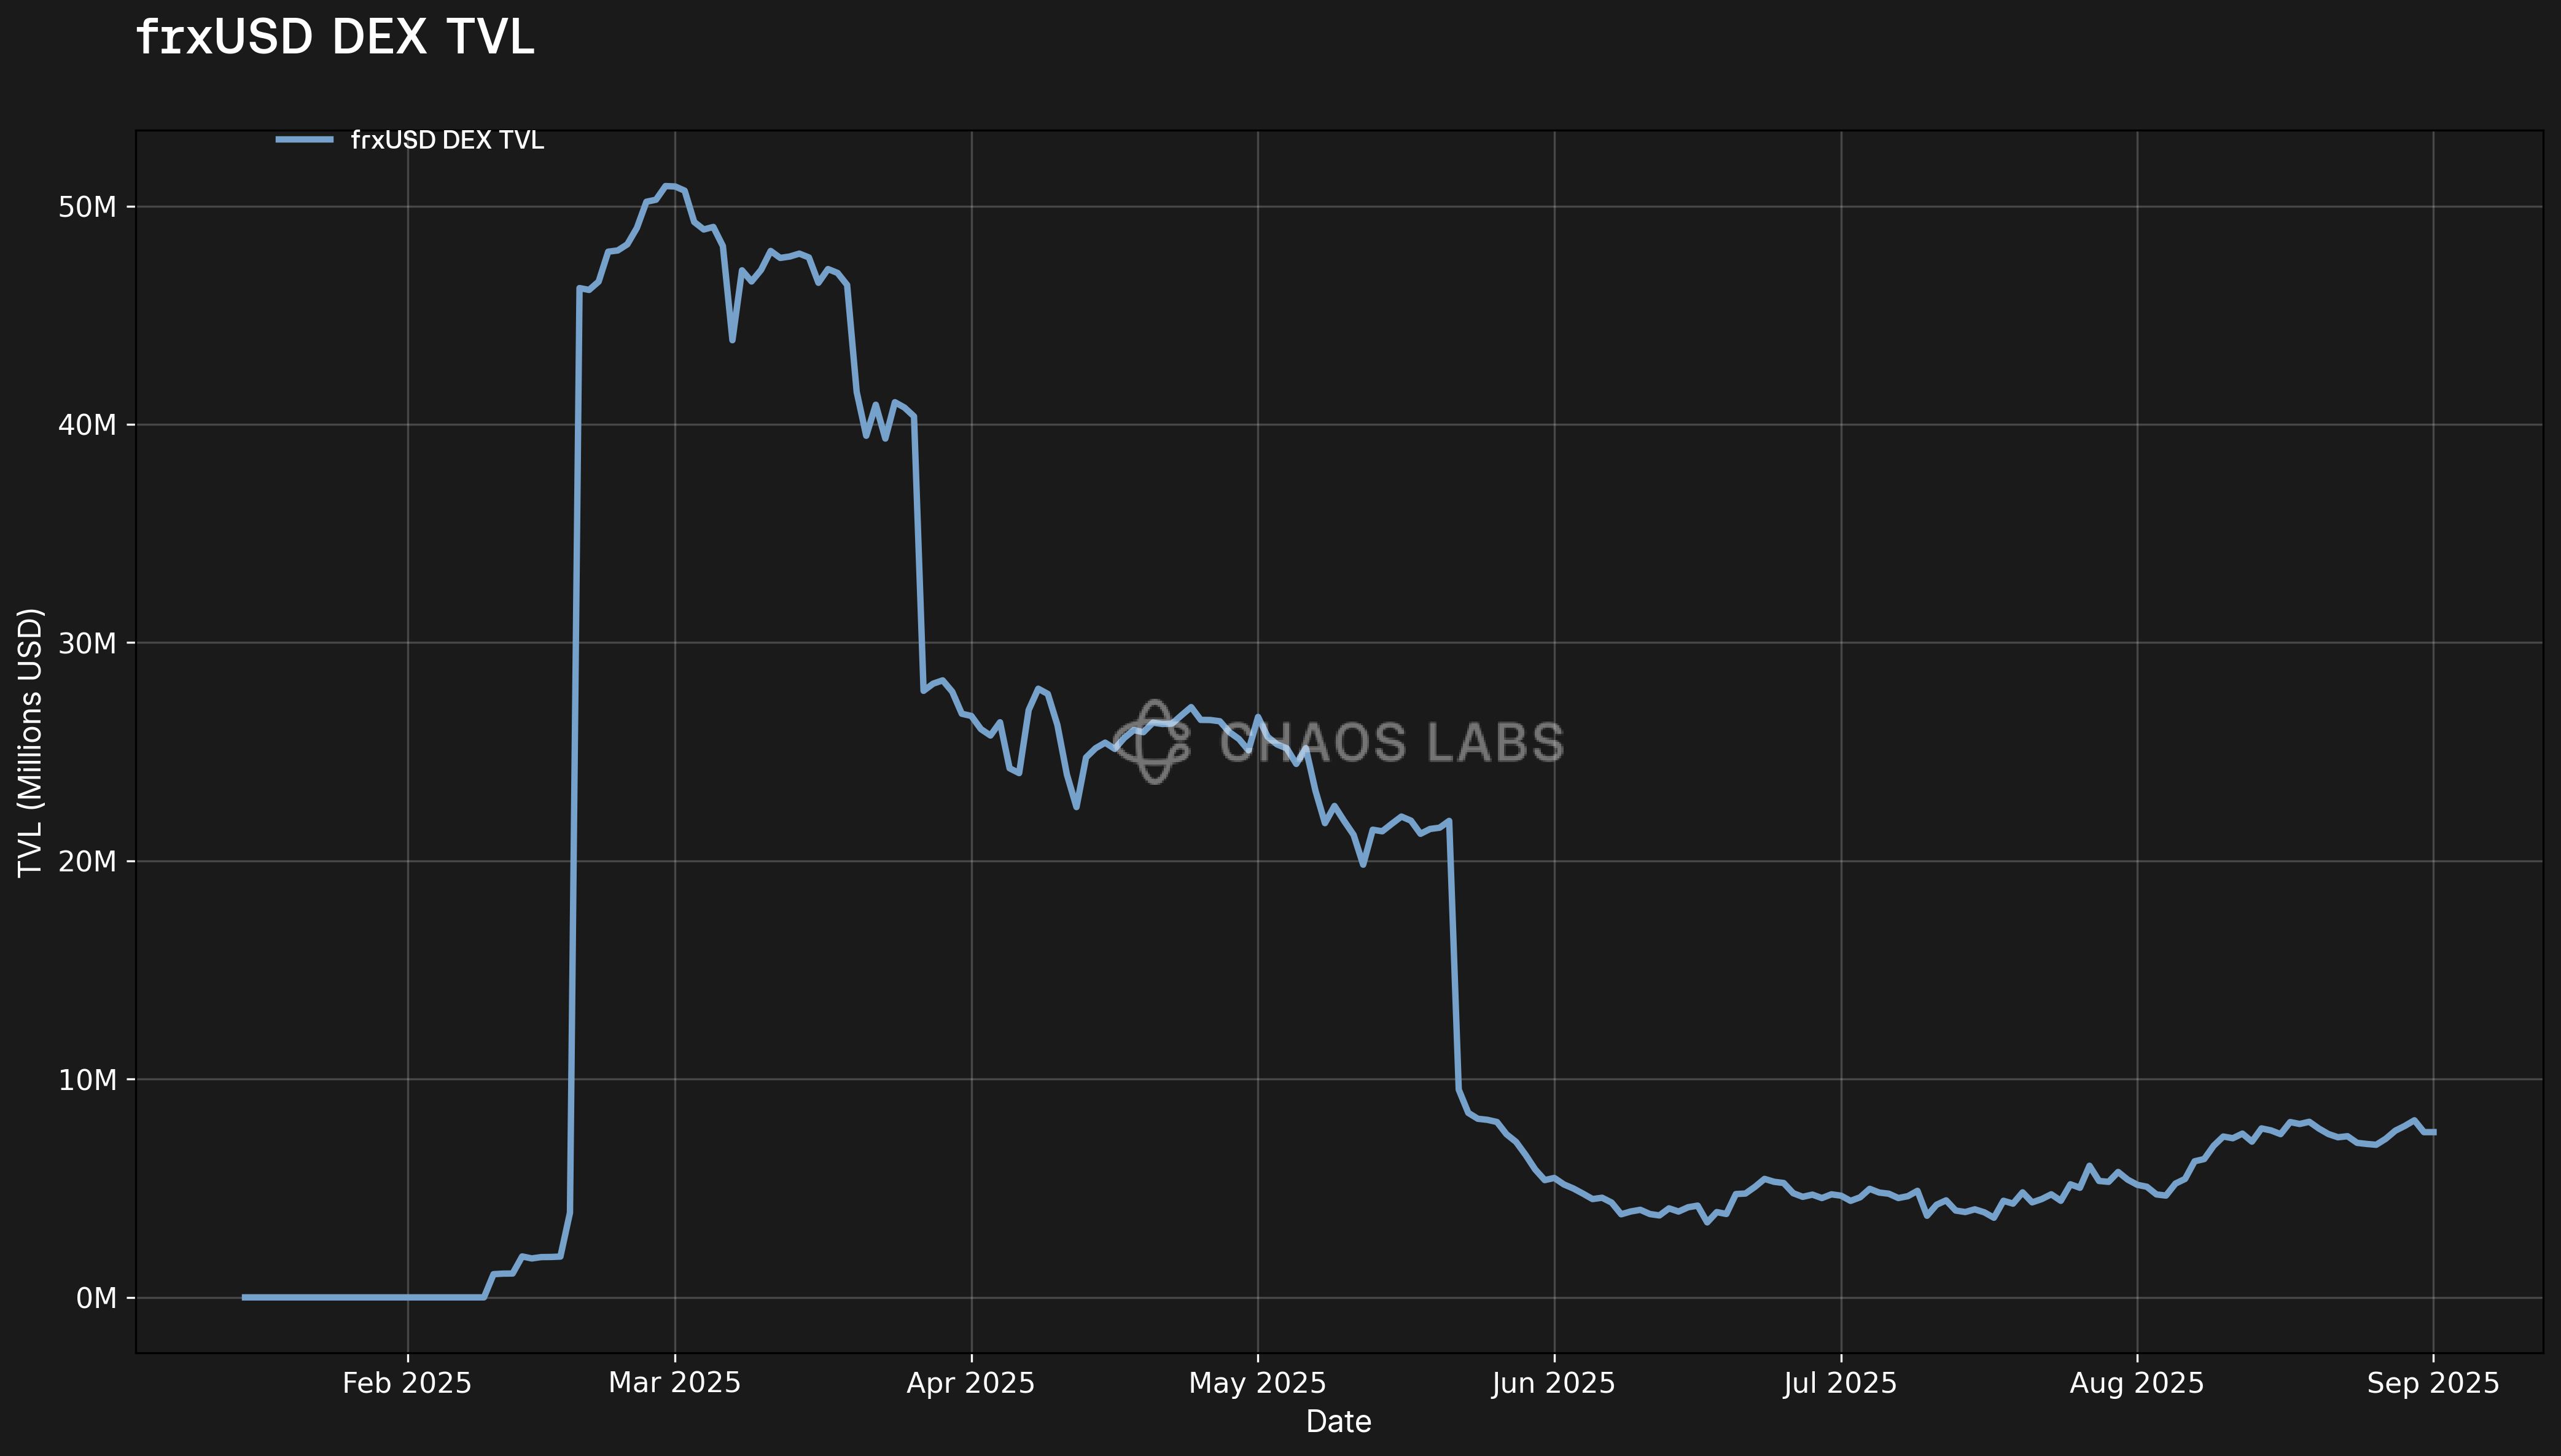Click the blue legend line swatch
The image size is (2561, 1456).
304,140
